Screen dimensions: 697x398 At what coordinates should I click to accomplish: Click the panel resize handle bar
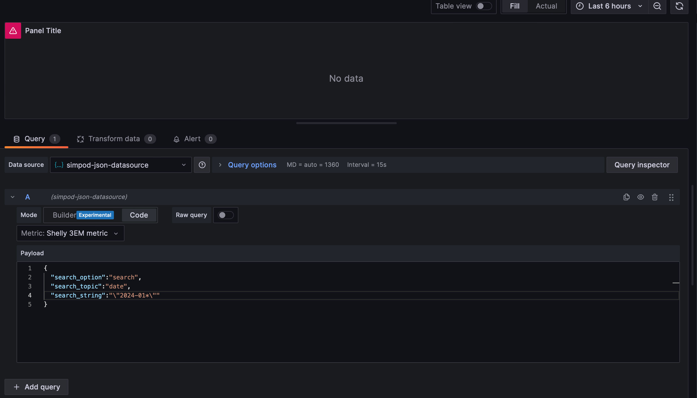point(346,123)
